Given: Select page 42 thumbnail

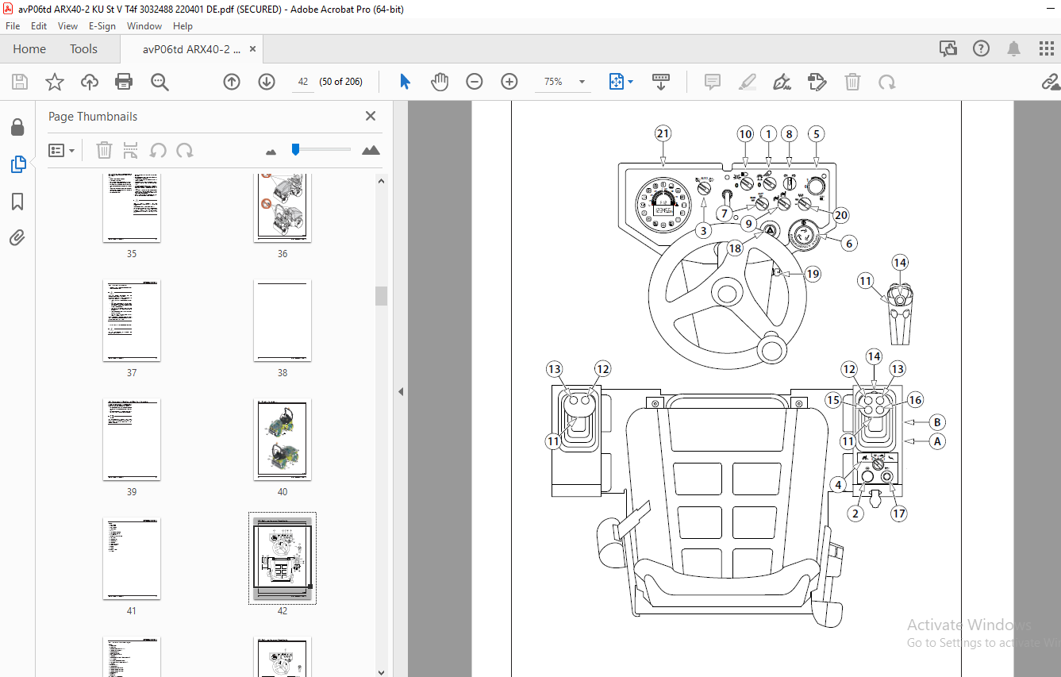Looking at the screenshot, I should pyautogui.click(x=283, y=559).
